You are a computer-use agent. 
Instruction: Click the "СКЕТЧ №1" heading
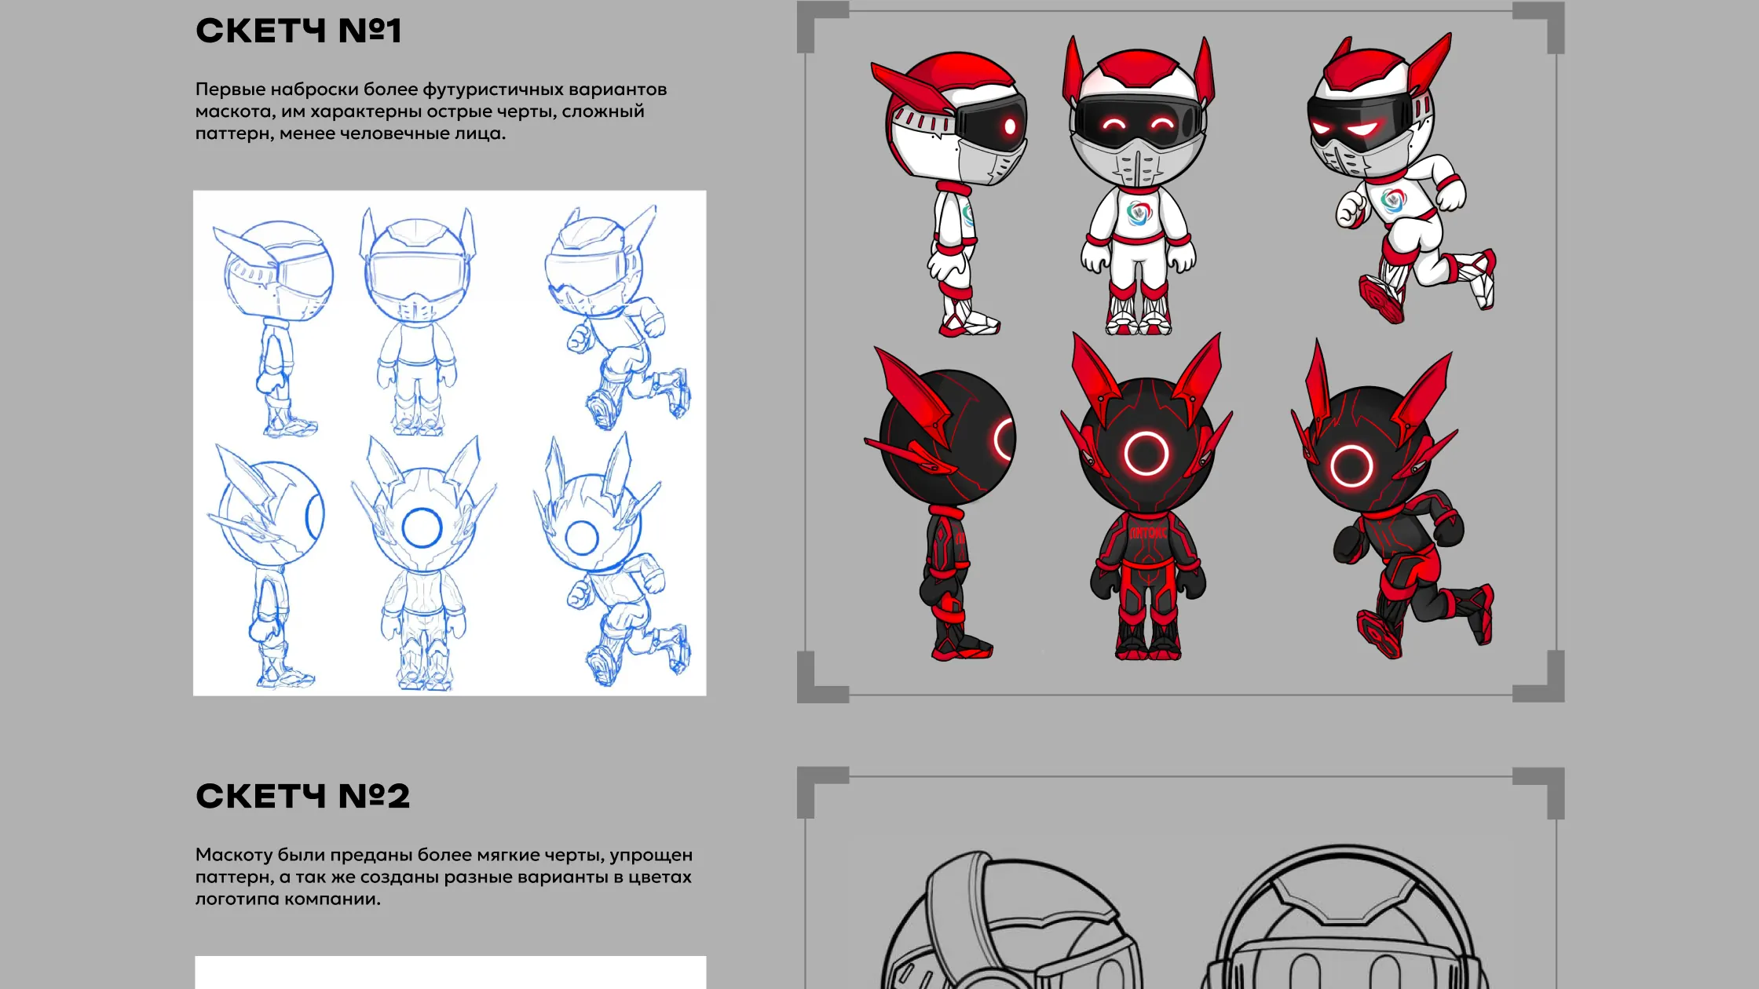pyautogui.click(x=298, y=31)
